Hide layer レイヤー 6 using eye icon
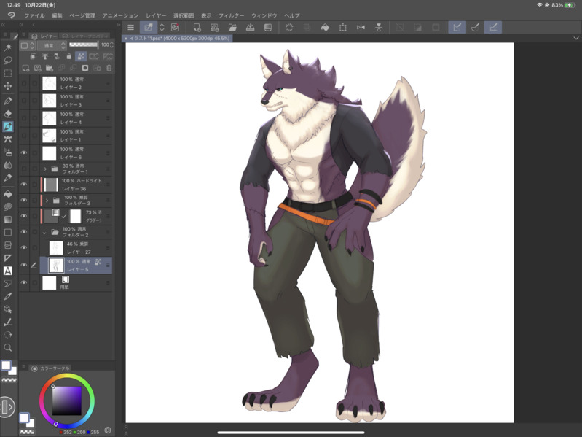Image resolution: width=582 pixels, height=437 pixels. pyautogui.click(x=24, y=153)
